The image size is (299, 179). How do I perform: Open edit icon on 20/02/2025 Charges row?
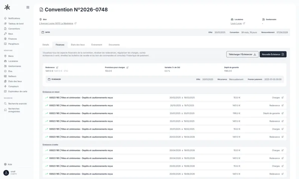pyautogui.click(x=283, y=97)
